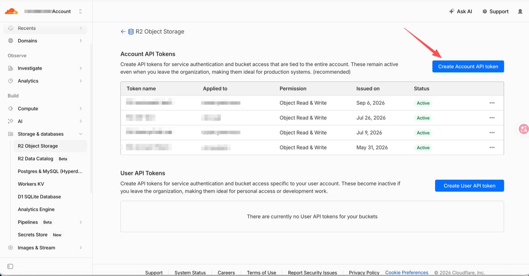Click the Active status for Sep 6, 2026

(x=423, y=103)
